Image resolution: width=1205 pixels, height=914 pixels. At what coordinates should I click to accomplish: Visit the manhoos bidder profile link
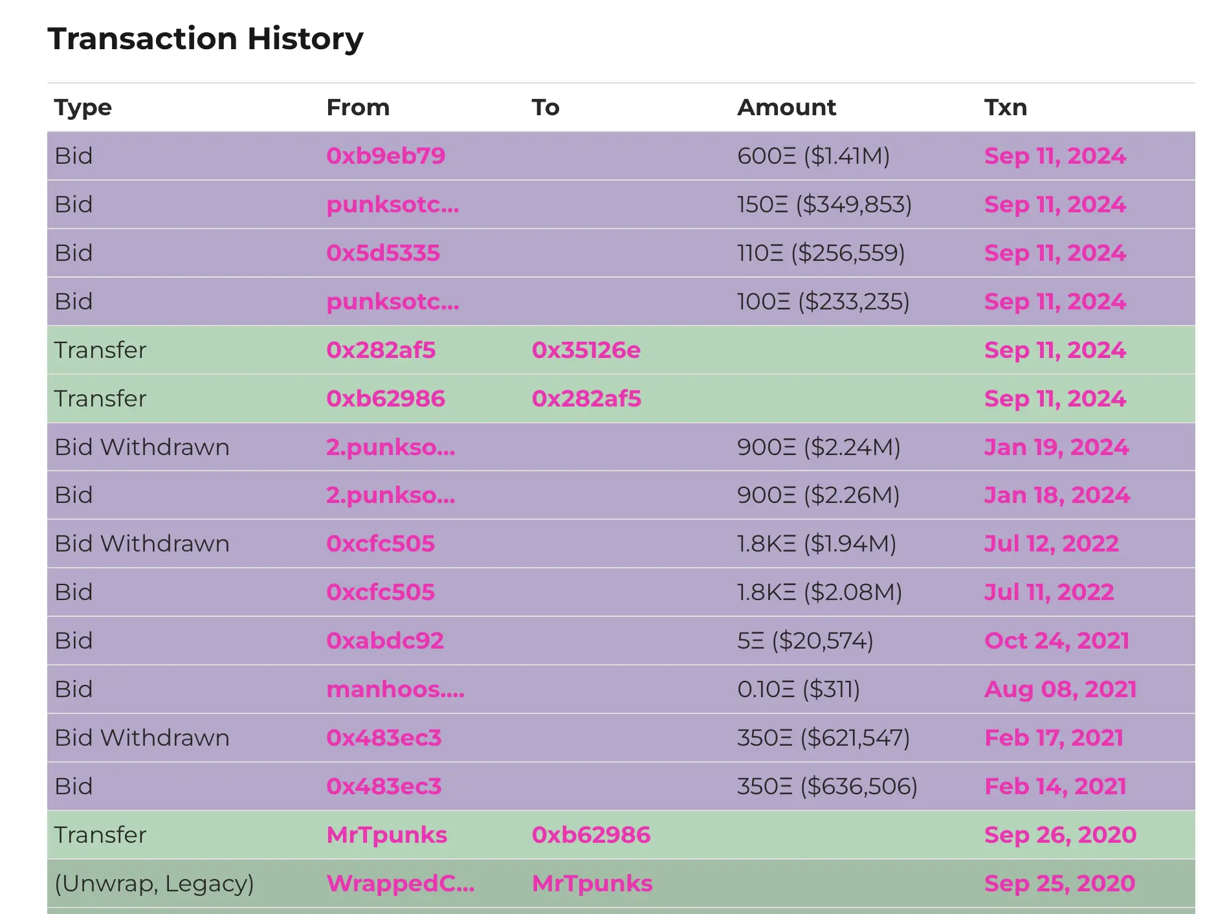pyautogui.click(x=395, y=689)
